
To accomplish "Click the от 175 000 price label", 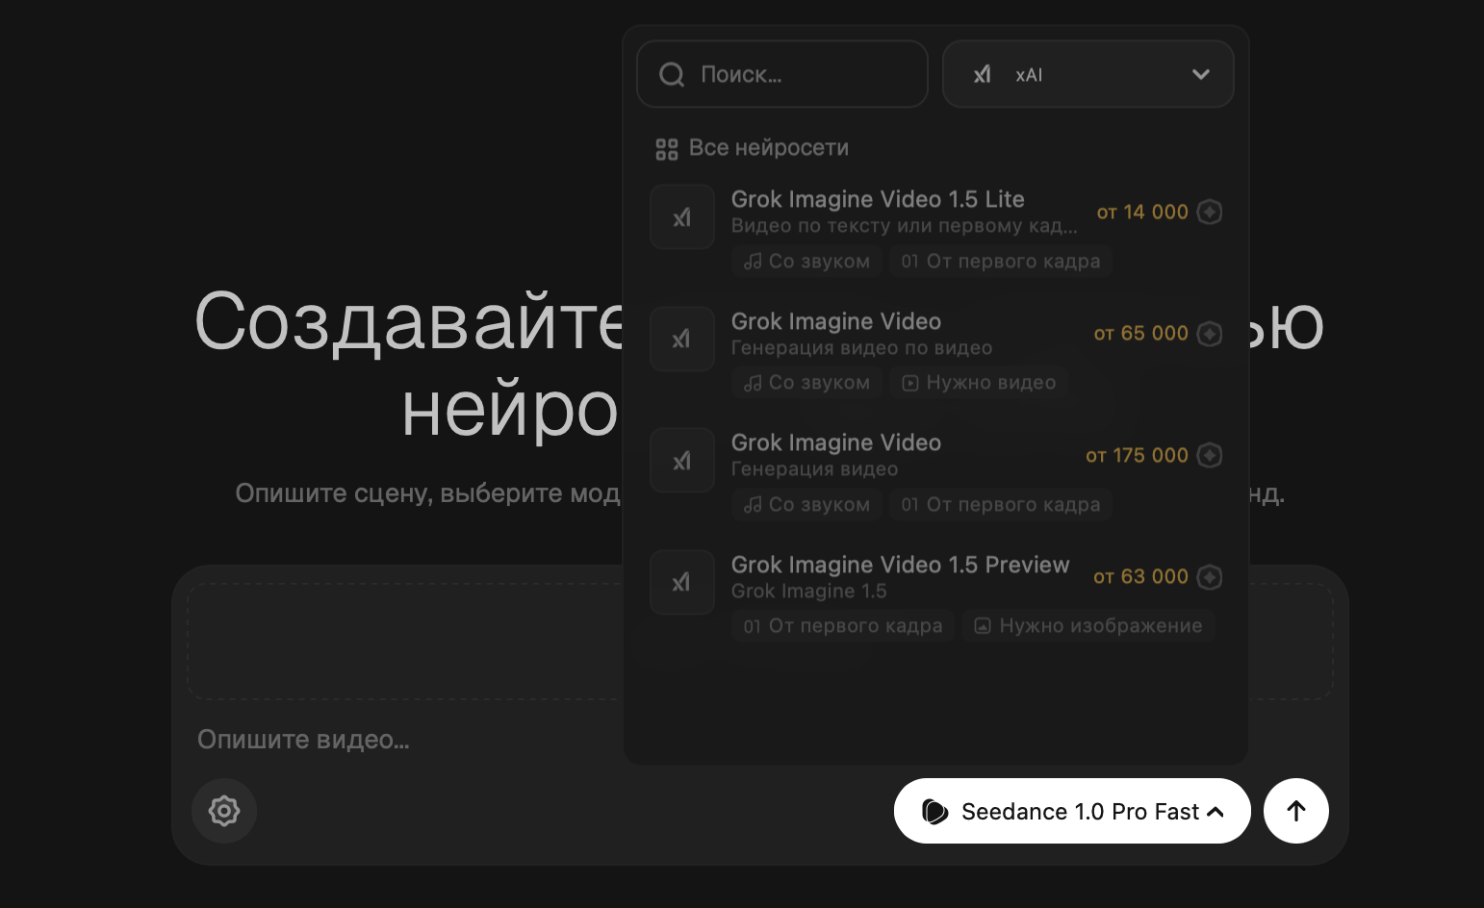I will pyautogui.click(x=1138, y=455).
